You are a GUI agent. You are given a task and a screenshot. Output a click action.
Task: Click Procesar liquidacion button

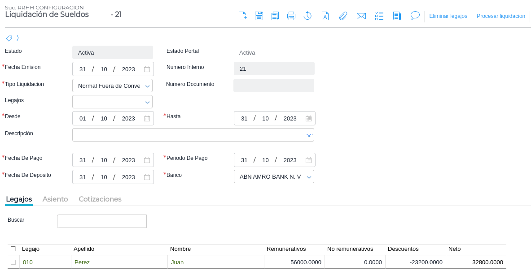point(500,16)
